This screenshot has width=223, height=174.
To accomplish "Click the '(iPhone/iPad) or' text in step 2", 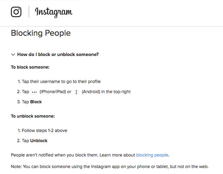I will click(x=55, y=92).
